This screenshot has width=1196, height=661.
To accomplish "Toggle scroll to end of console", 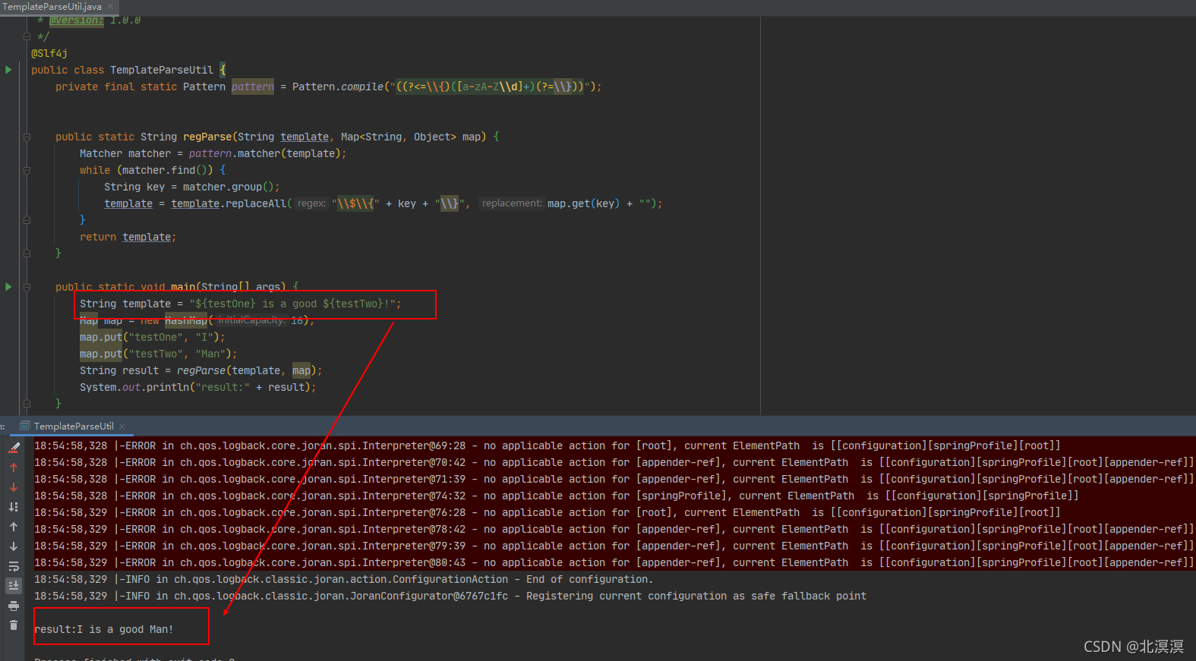I will (14, 586).
